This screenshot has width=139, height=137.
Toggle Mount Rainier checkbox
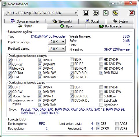pos(10,96)
